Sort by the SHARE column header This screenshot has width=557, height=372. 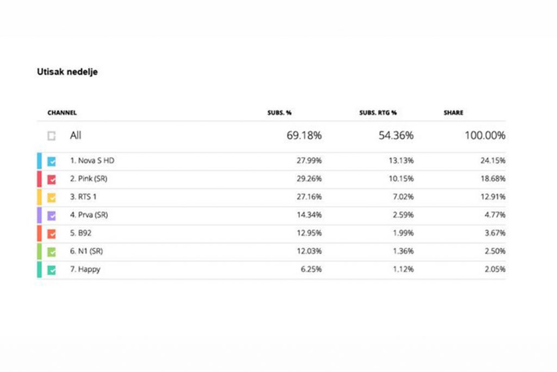453,113
